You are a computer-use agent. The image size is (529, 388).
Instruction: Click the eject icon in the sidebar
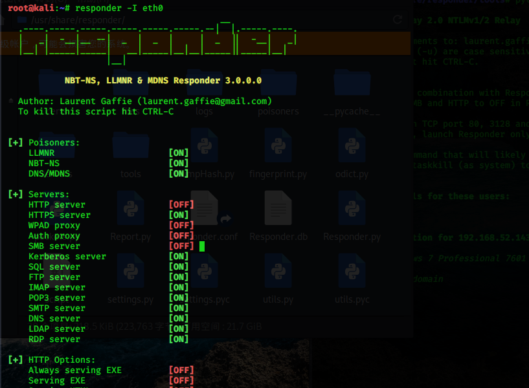click(11, 100)
